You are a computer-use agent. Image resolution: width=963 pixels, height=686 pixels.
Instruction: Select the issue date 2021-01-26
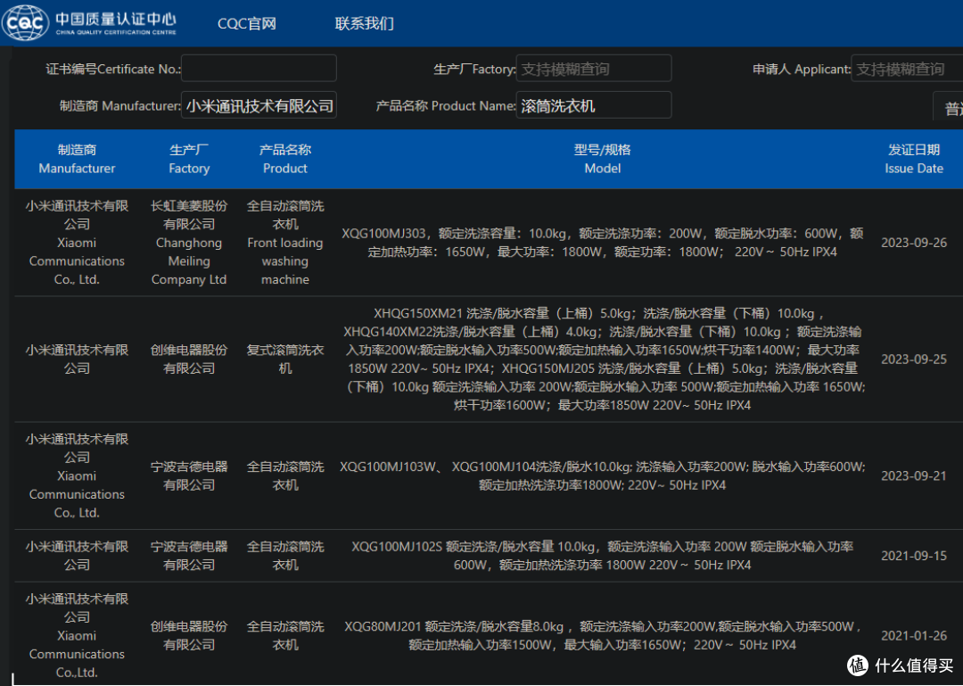point(914,635)
